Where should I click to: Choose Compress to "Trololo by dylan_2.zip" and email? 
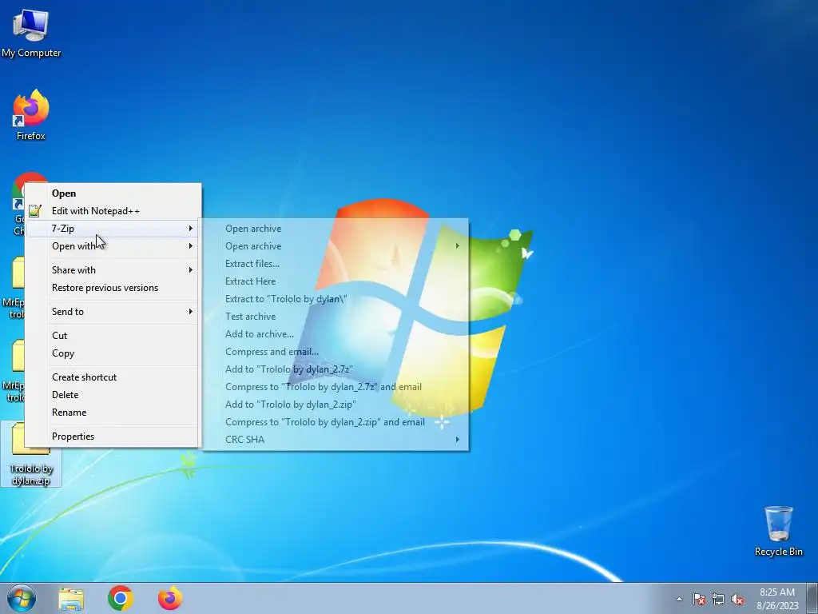[336, 422]
